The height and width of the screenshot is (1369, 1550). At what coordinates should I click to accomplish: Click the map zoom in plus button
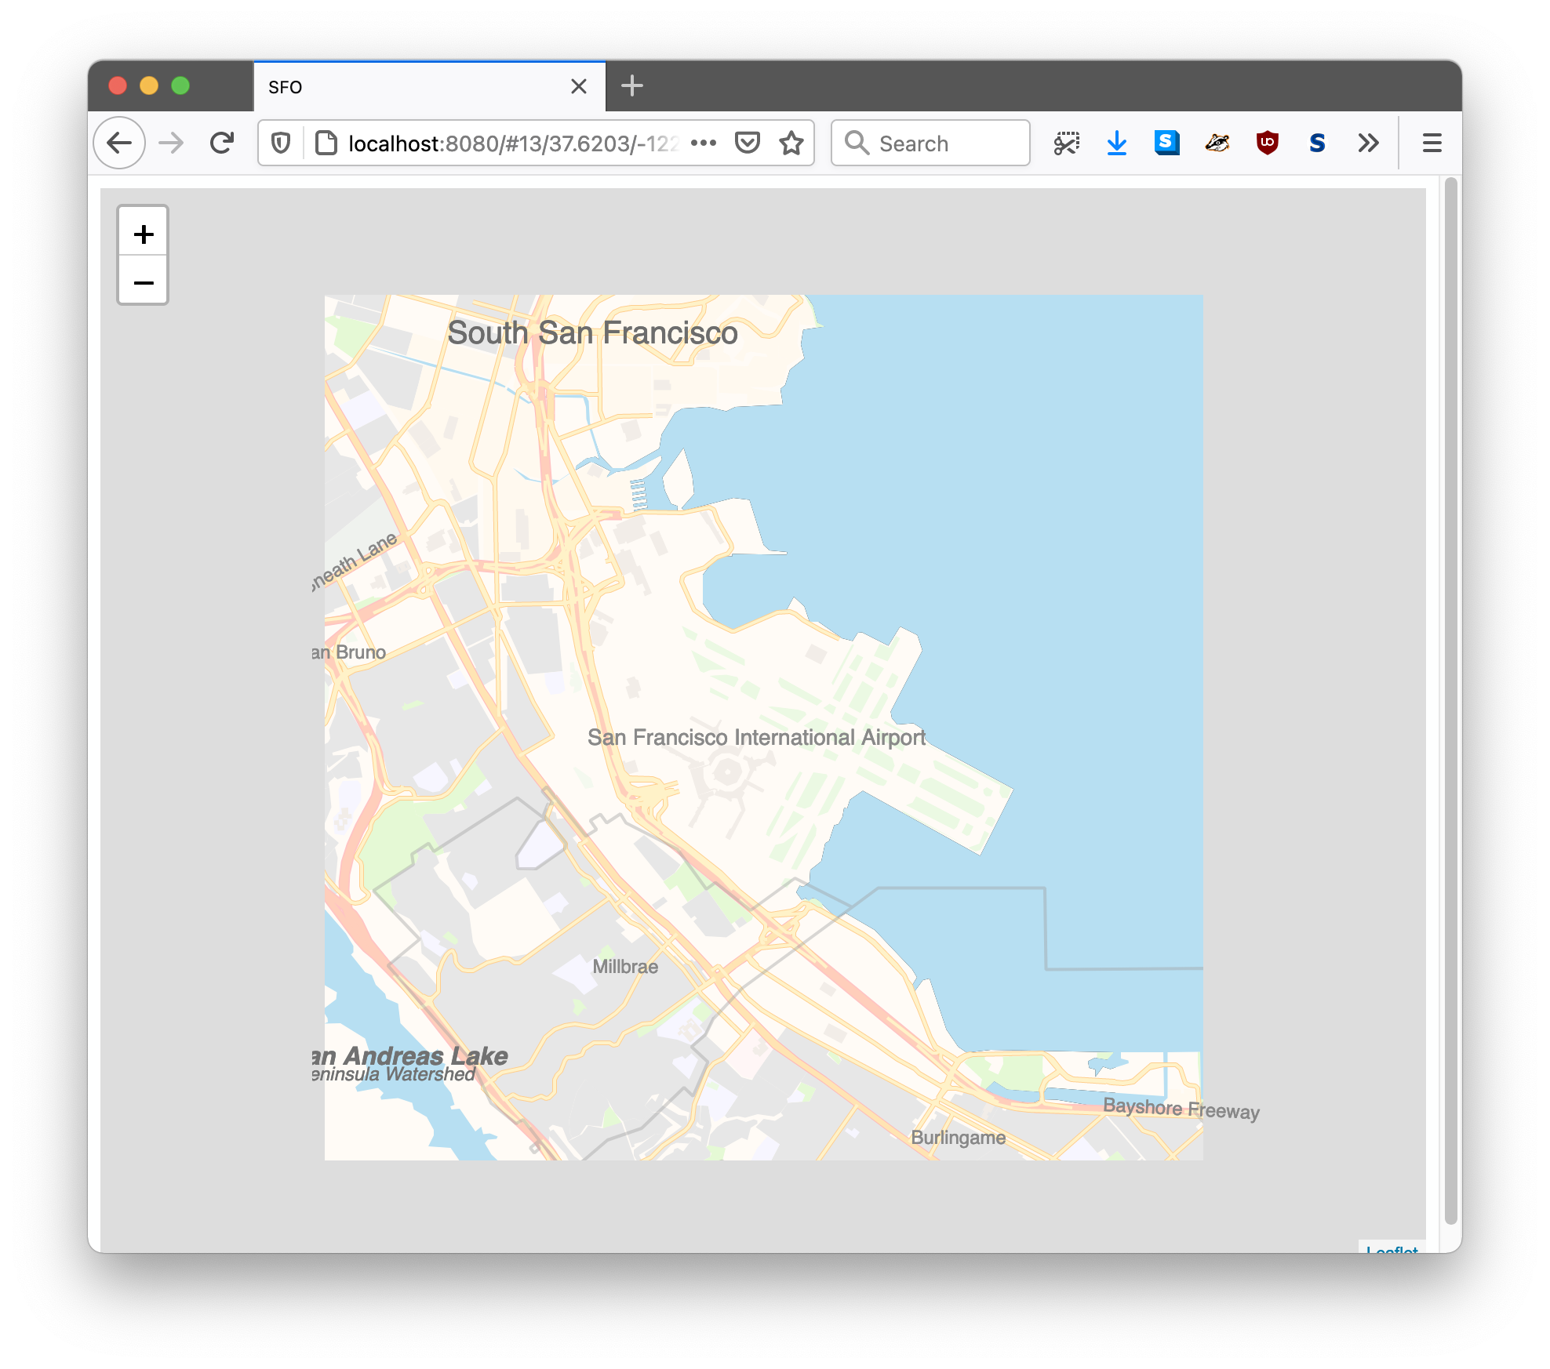143,233
